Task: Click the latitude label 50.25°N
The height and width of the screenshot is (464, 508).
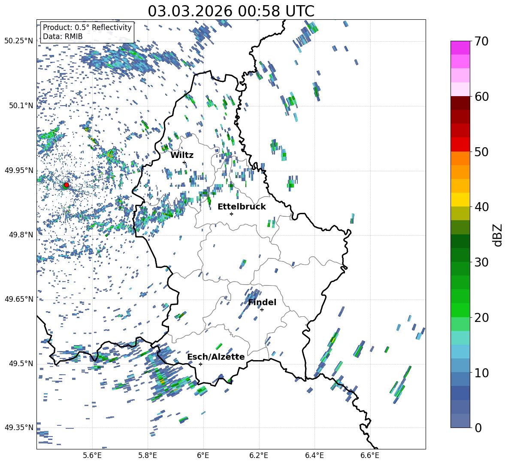Action: [19, 41]
